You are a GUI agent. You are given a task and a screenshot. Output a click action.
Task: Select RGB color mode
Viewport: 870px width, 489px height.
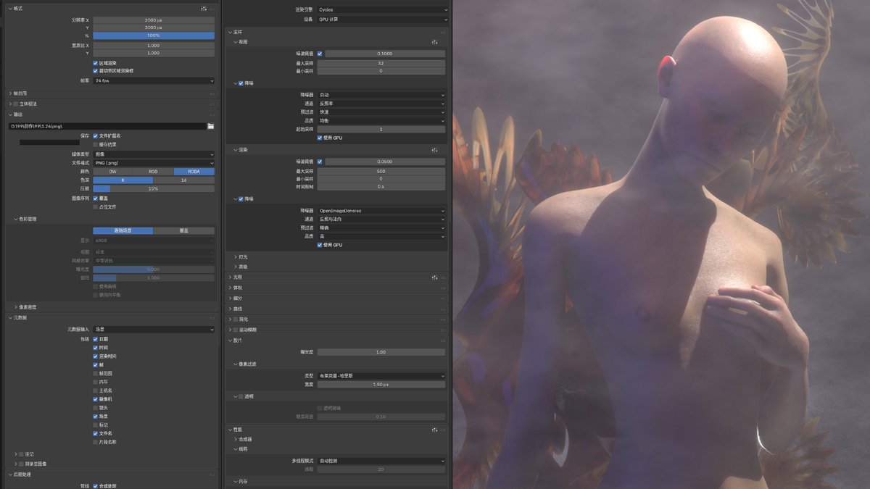154,172
